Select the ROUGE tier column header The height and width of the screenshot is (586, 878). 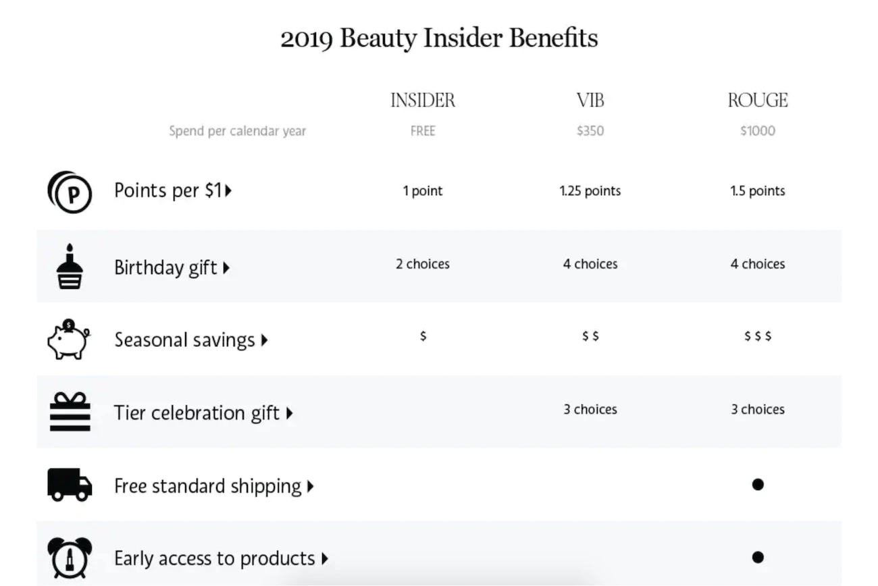point(758,101)
